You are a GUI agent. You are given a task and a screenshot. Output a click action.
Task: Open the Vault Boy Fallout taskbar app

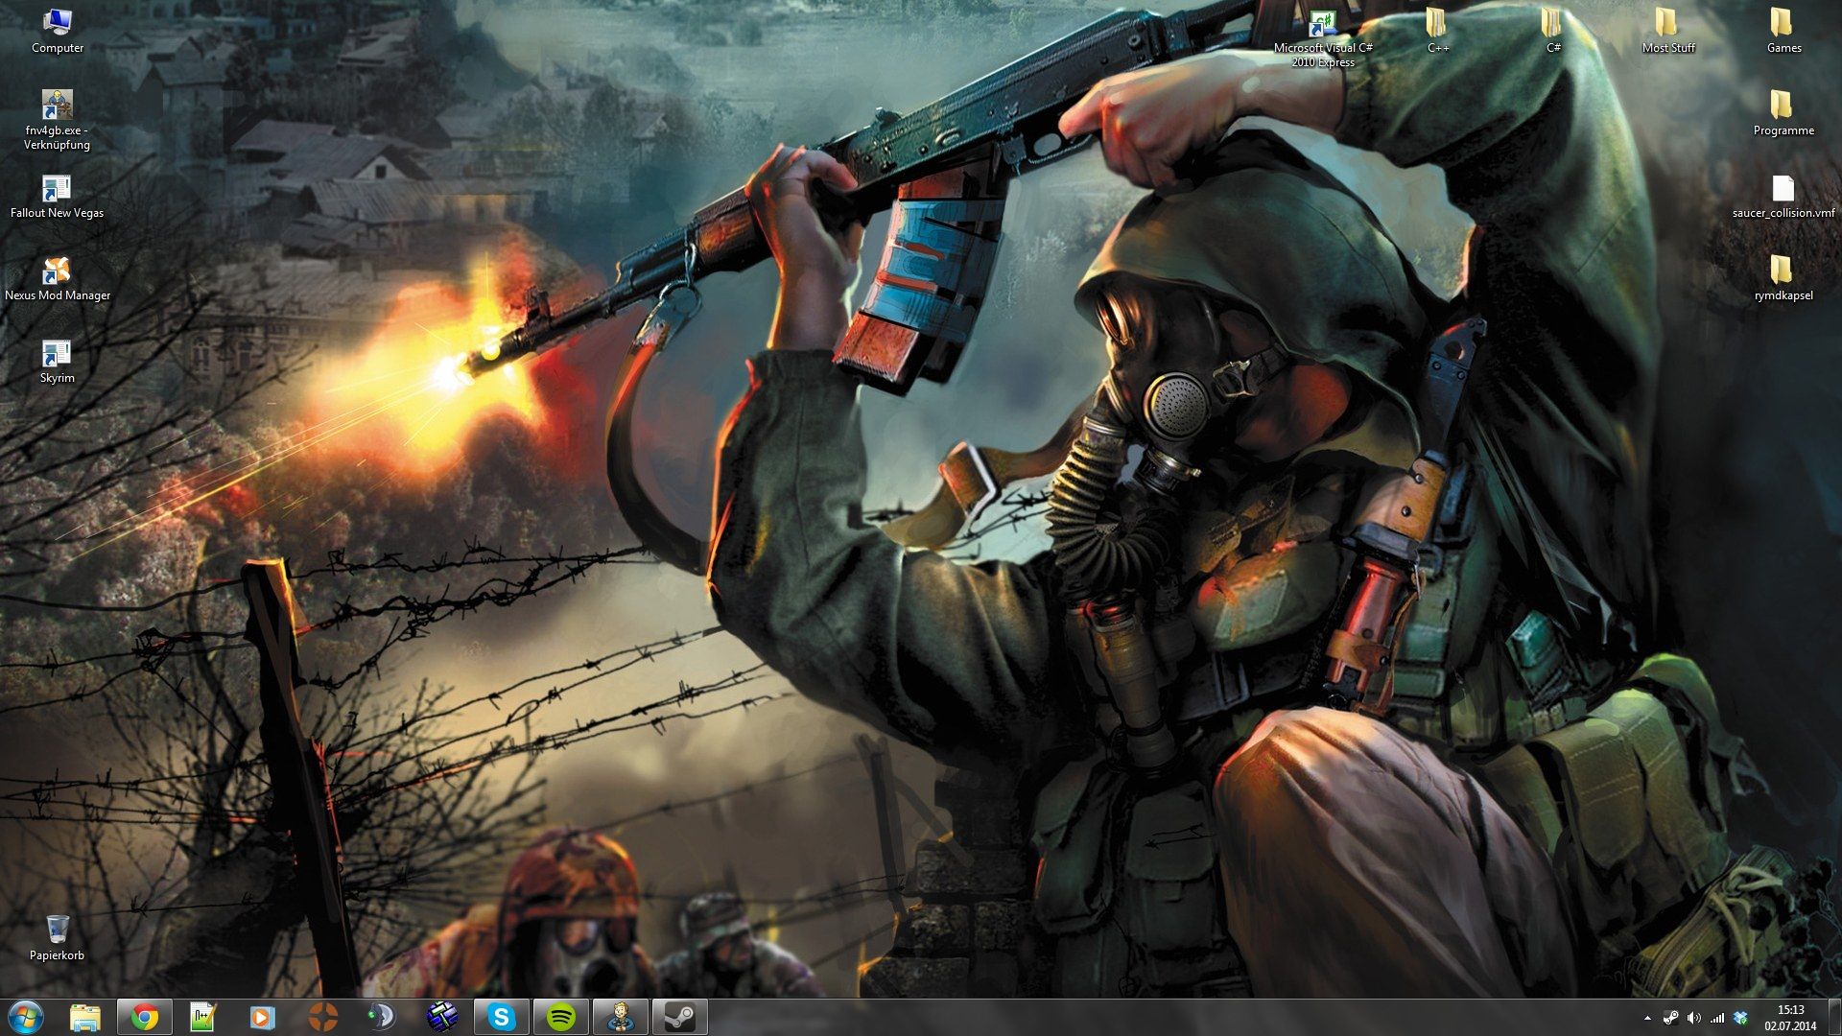(620, 1017)
